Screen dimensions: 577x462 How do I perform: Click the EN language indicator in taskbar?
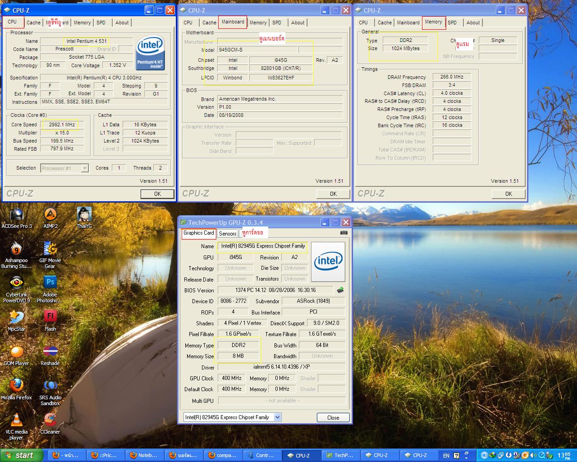446,456
